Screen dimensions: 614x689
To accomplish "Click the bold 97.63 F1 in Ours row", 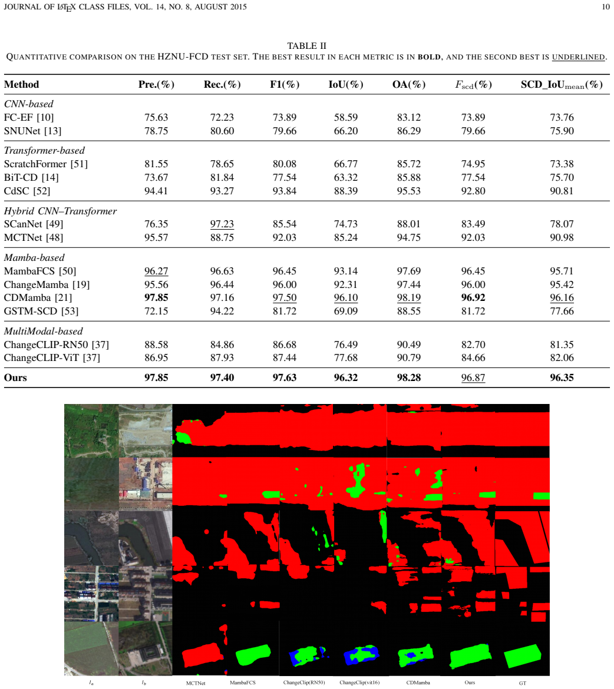I will (285, 378).
